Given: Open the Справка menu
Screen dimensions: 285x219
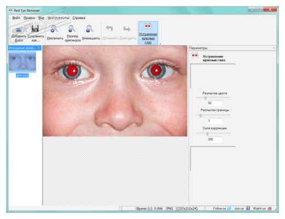Looking at the screenshot, I should (x=79, y=18).
